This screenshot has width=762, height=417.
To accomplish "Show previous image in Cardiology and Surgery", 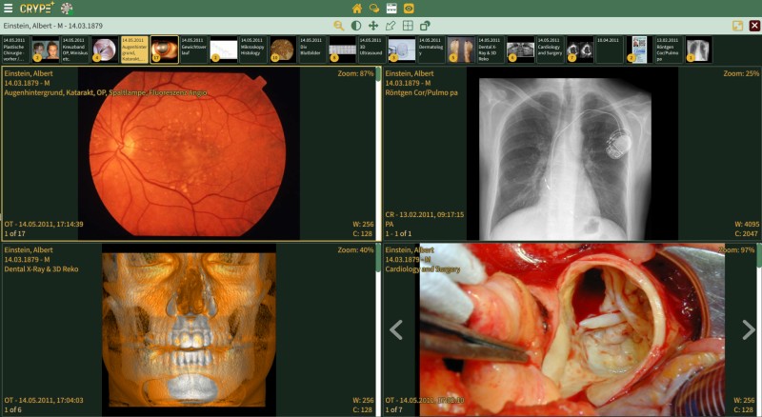I will (396, 329).
